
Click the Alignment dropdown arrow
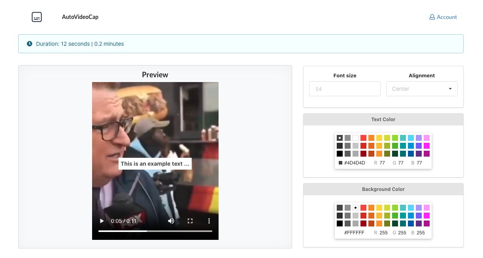(x=450, y=89)
